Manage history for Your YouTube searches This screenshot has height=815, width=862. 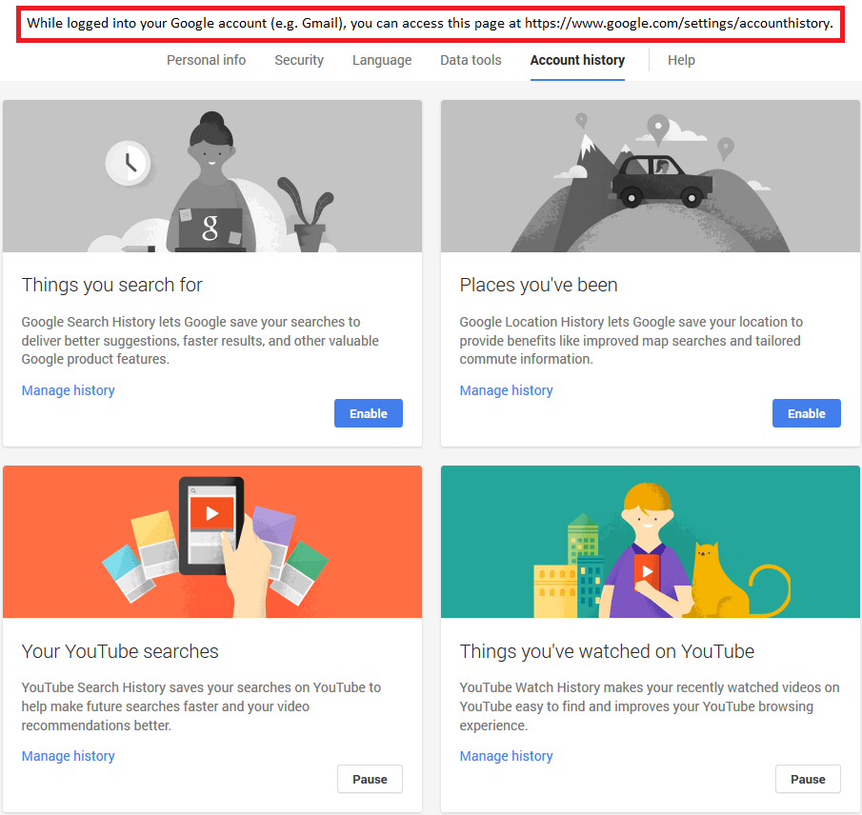tap(69, 756)
